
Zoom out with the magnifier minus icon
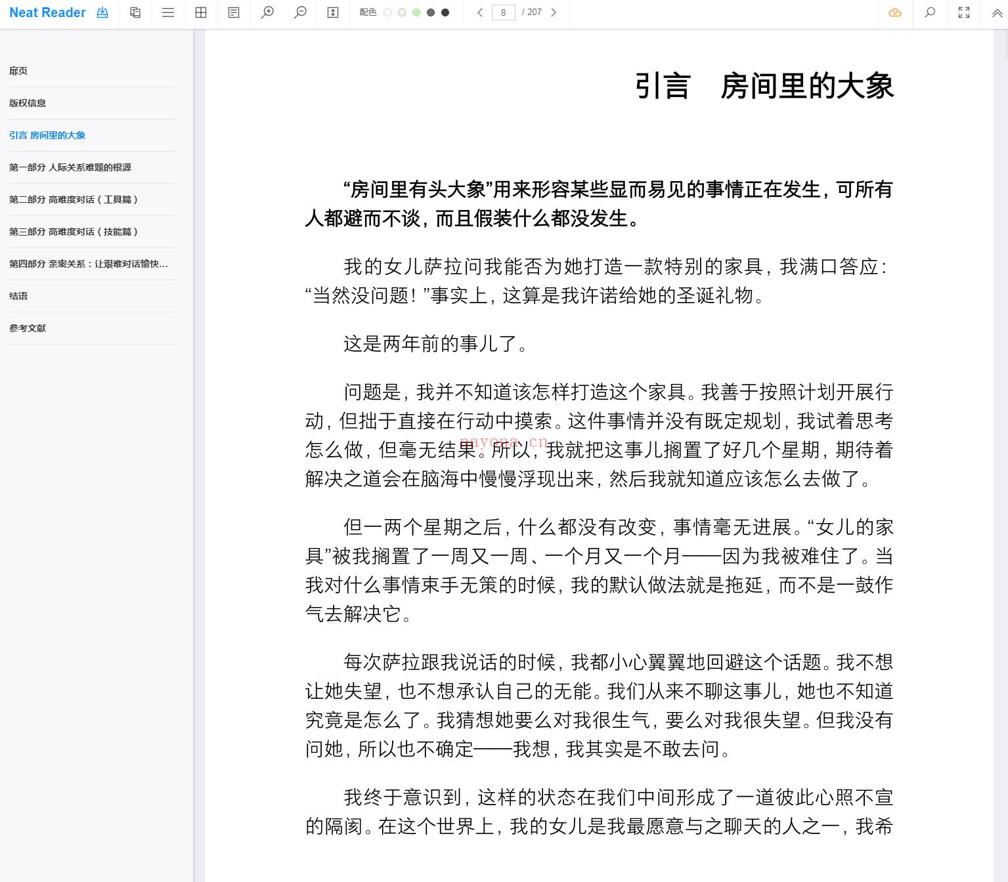(300, 12)
